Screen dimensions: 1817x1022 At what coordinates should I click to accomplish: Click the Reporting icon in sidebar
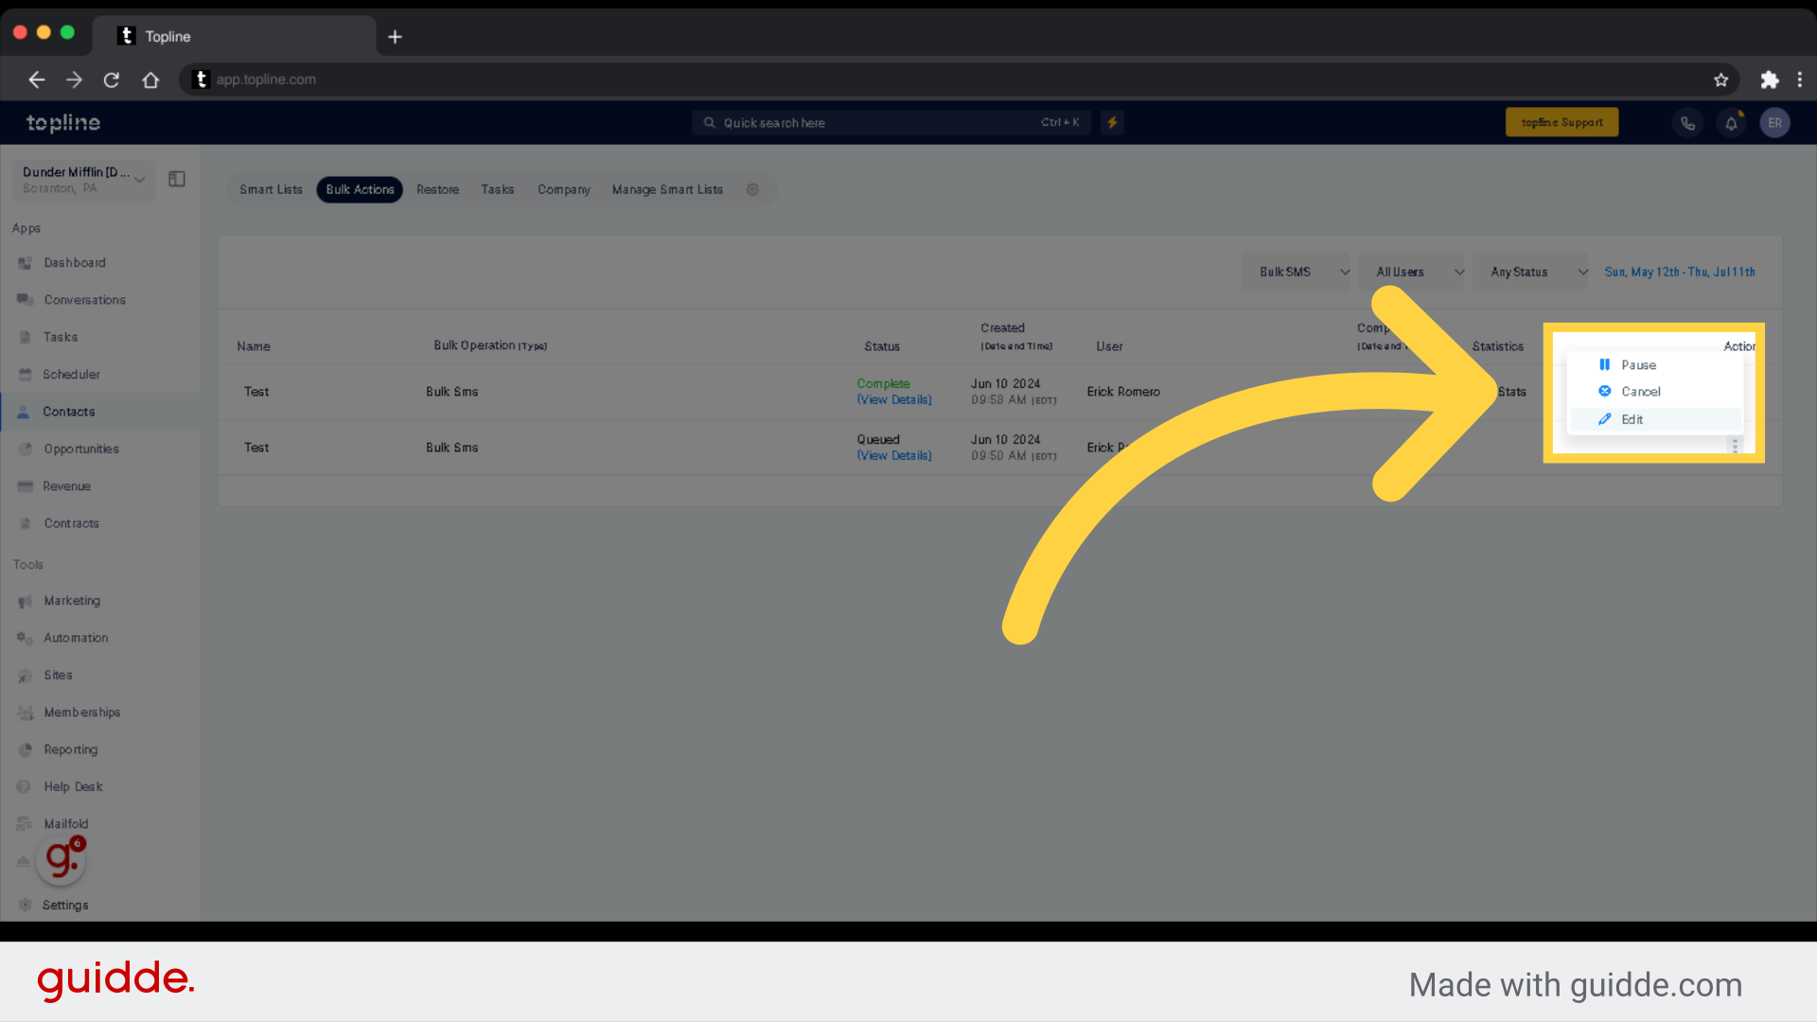[25, 749]
